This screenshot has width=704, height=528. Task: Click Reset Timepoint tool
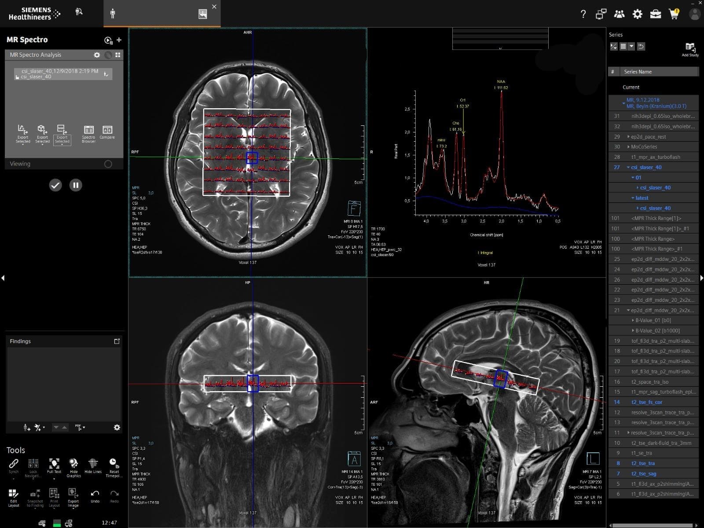point(114,466)
